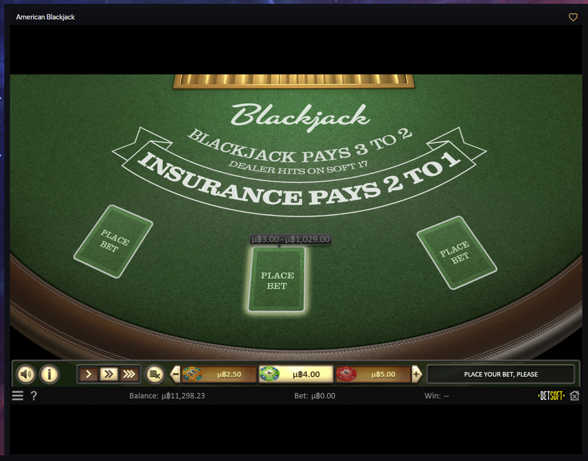The width and height of the screenshot is (588, 461).
Task: Decrease chip value with minus arrow
Action: click(175, 374)
